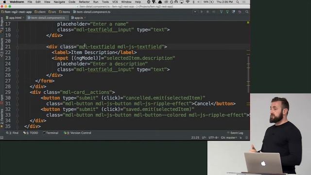This screenshot has width=311, height=175.
Task: Close the app.ts tab
Action: tap(85, 18)
